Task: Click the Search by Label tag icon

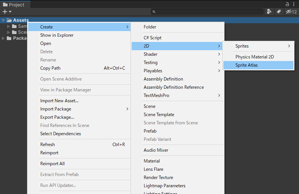Action: pyautogui.click(x=279, y=12)
